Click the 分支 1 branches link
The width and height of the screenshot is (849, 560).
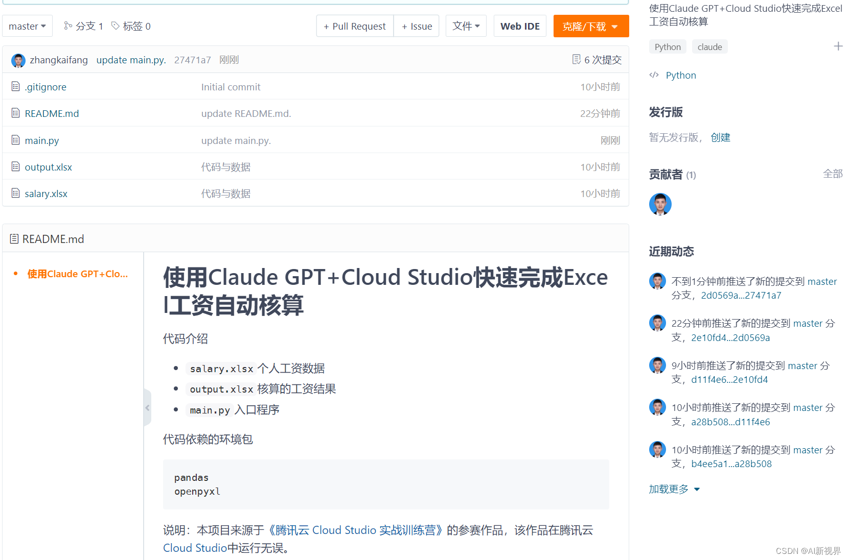89,26
